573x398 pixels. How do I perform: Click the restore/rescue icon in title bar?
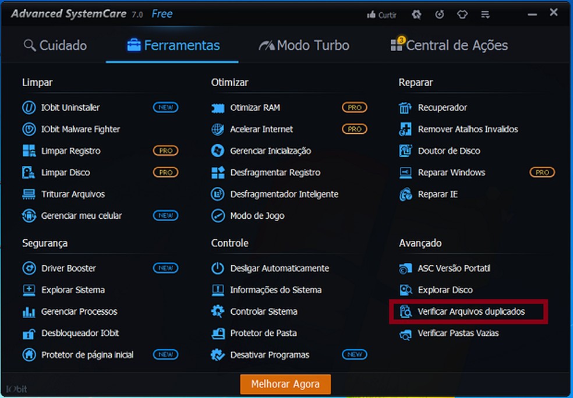440,15
